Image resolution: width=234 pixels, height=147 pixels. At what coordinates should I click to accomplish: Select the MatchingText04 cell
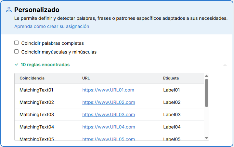click(x=36, y=127)
